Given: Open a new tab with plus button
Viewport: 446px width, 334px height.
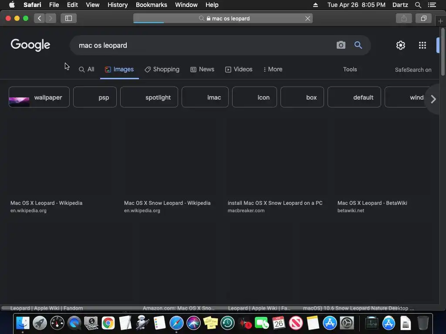Looking at the screenshot, I should pyautogui.click(x=440, y=21).
